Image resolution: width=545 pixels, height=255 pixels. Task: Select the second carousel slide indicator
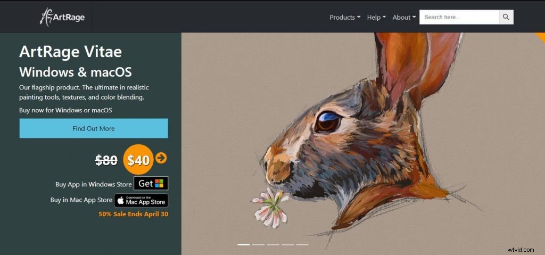pos(258,244)
